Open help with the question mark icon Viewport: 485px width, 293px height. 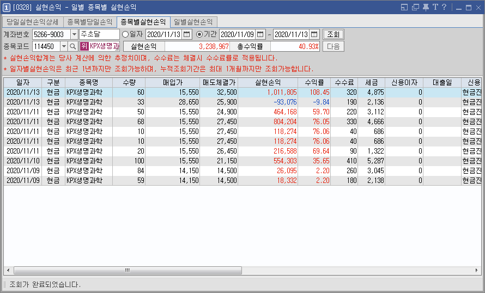click(x=444, y=7)
